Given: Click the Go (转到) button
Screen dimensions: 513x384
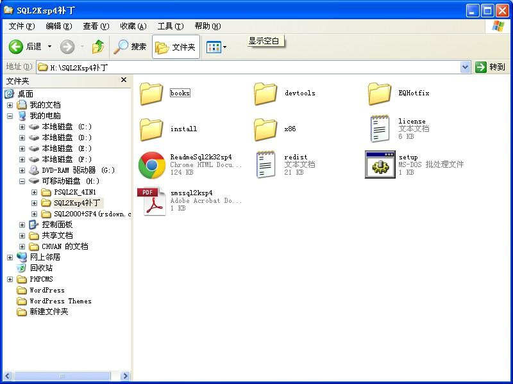Looking at the screenshot, I should pos(491,67).
